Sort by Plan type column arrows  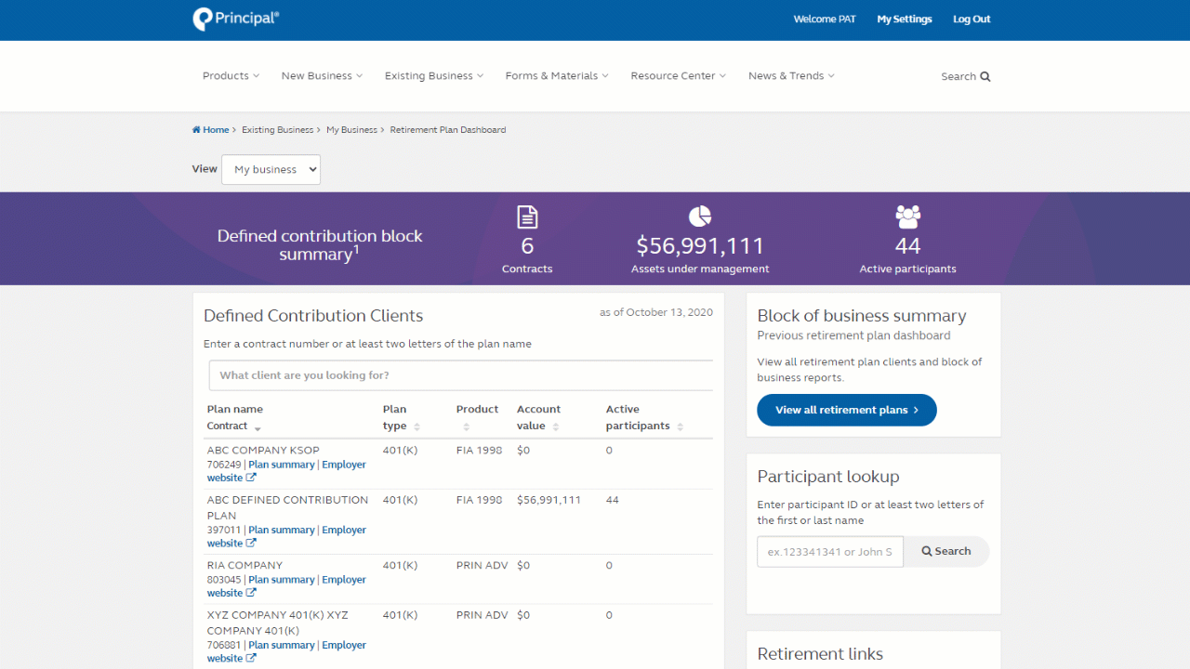416,426
